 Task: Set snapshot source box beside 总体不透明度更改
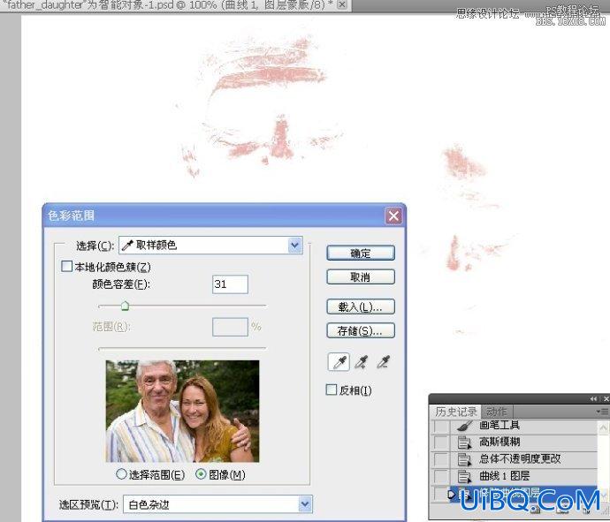click(x=440, y=459)
